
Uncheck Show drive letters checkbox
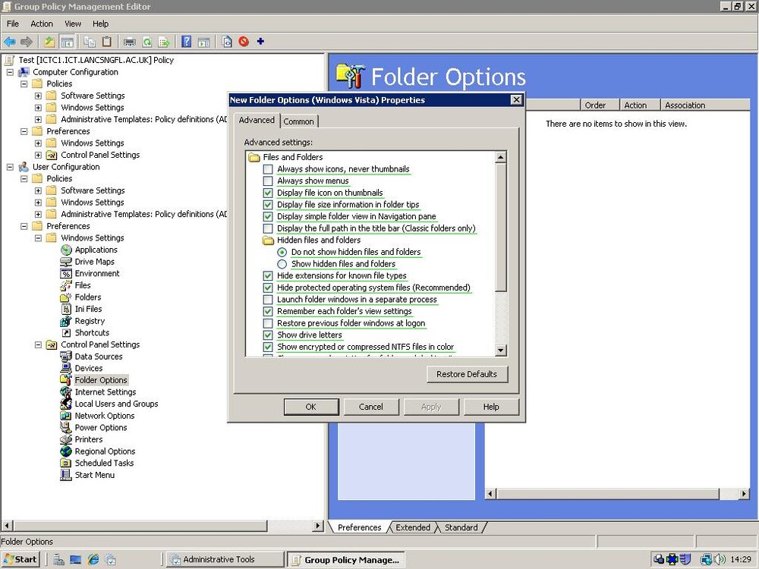268,335
